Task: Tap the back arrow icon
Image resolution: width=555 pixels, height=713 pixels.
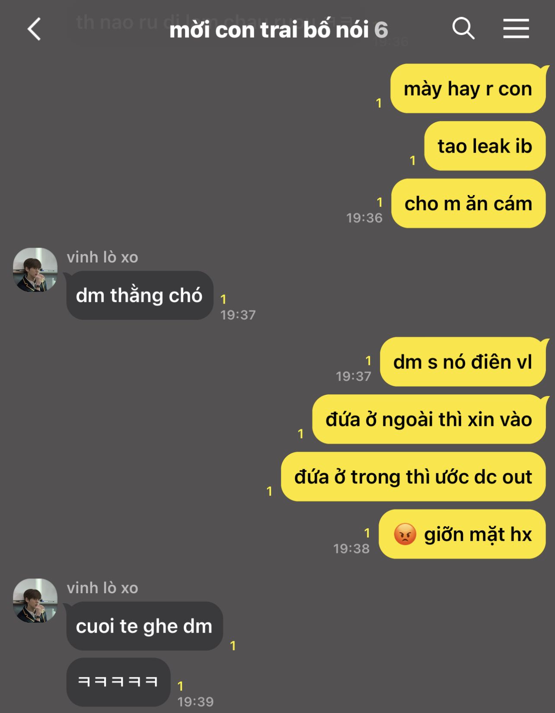Action: coord(34,29)
